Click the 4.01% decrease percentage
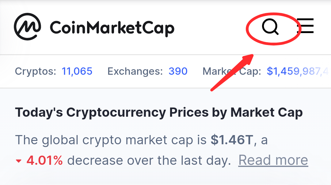The width and height of the screenshot is (331, 185). [x=44, y=160]
